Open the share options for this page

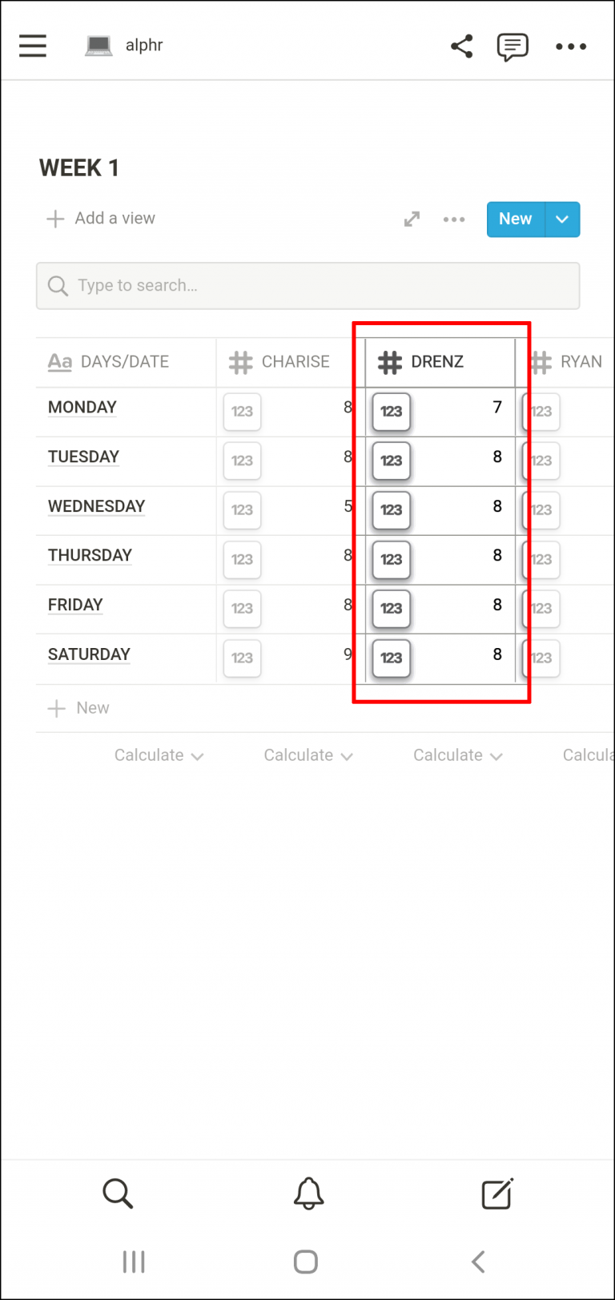tap(461, 46)
